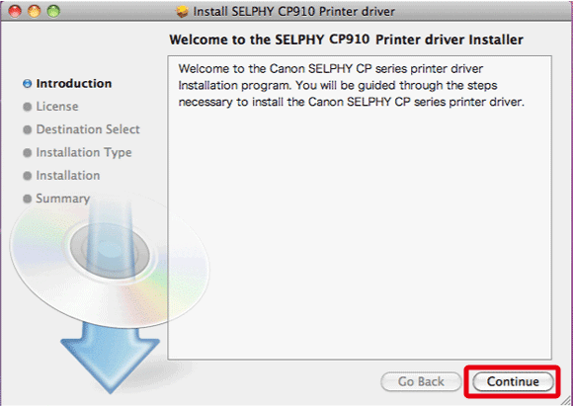573x406 pixels.
Task: Select the License step
Action: click(x=57, y=107)
